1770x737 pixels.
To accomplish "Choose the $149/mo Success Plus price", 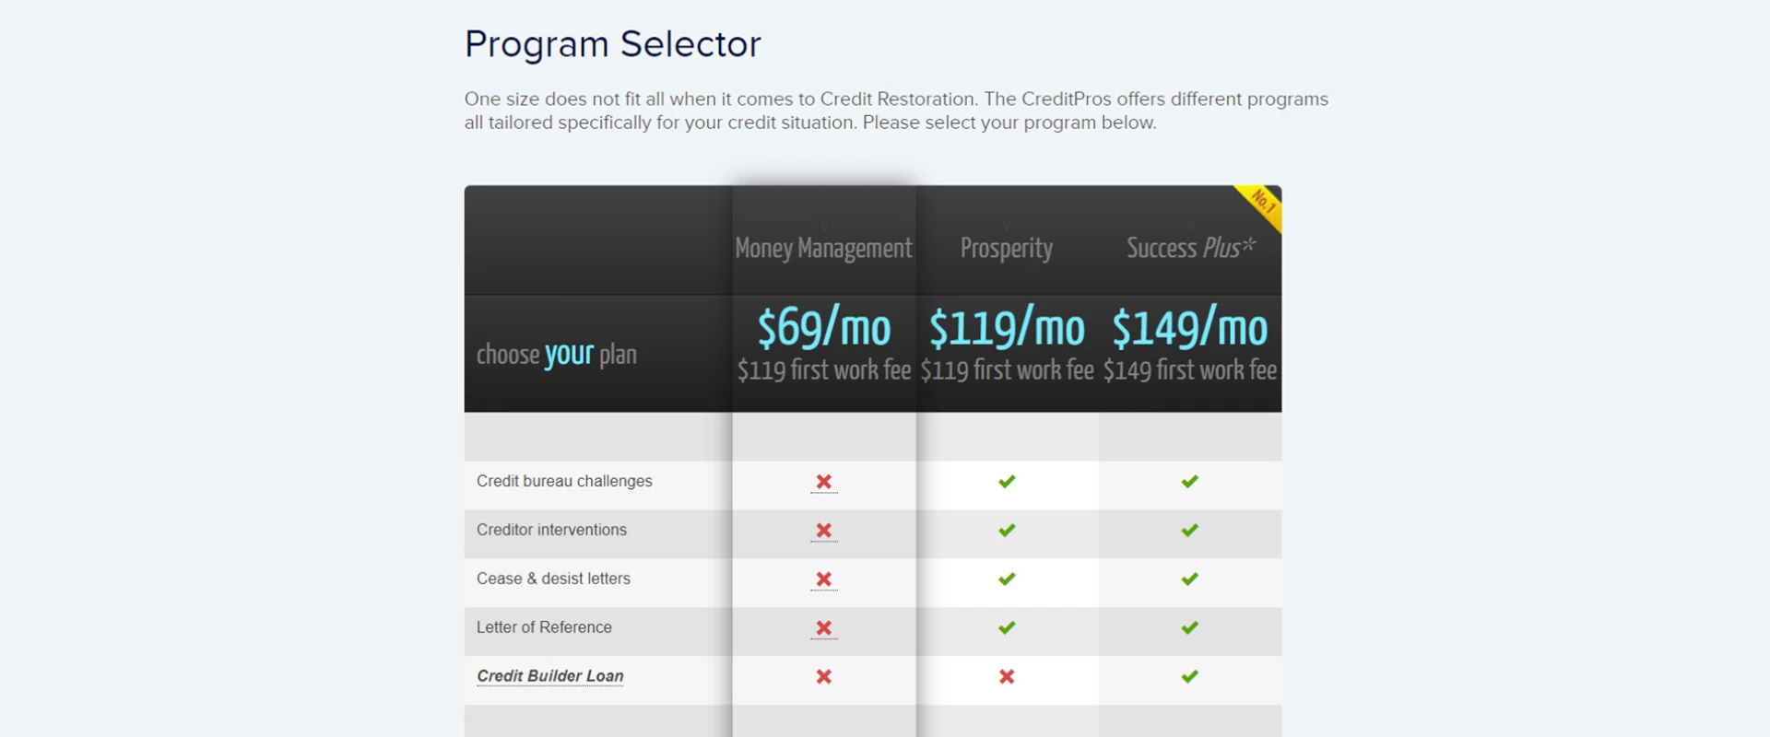I will (x=1190, y=329).
